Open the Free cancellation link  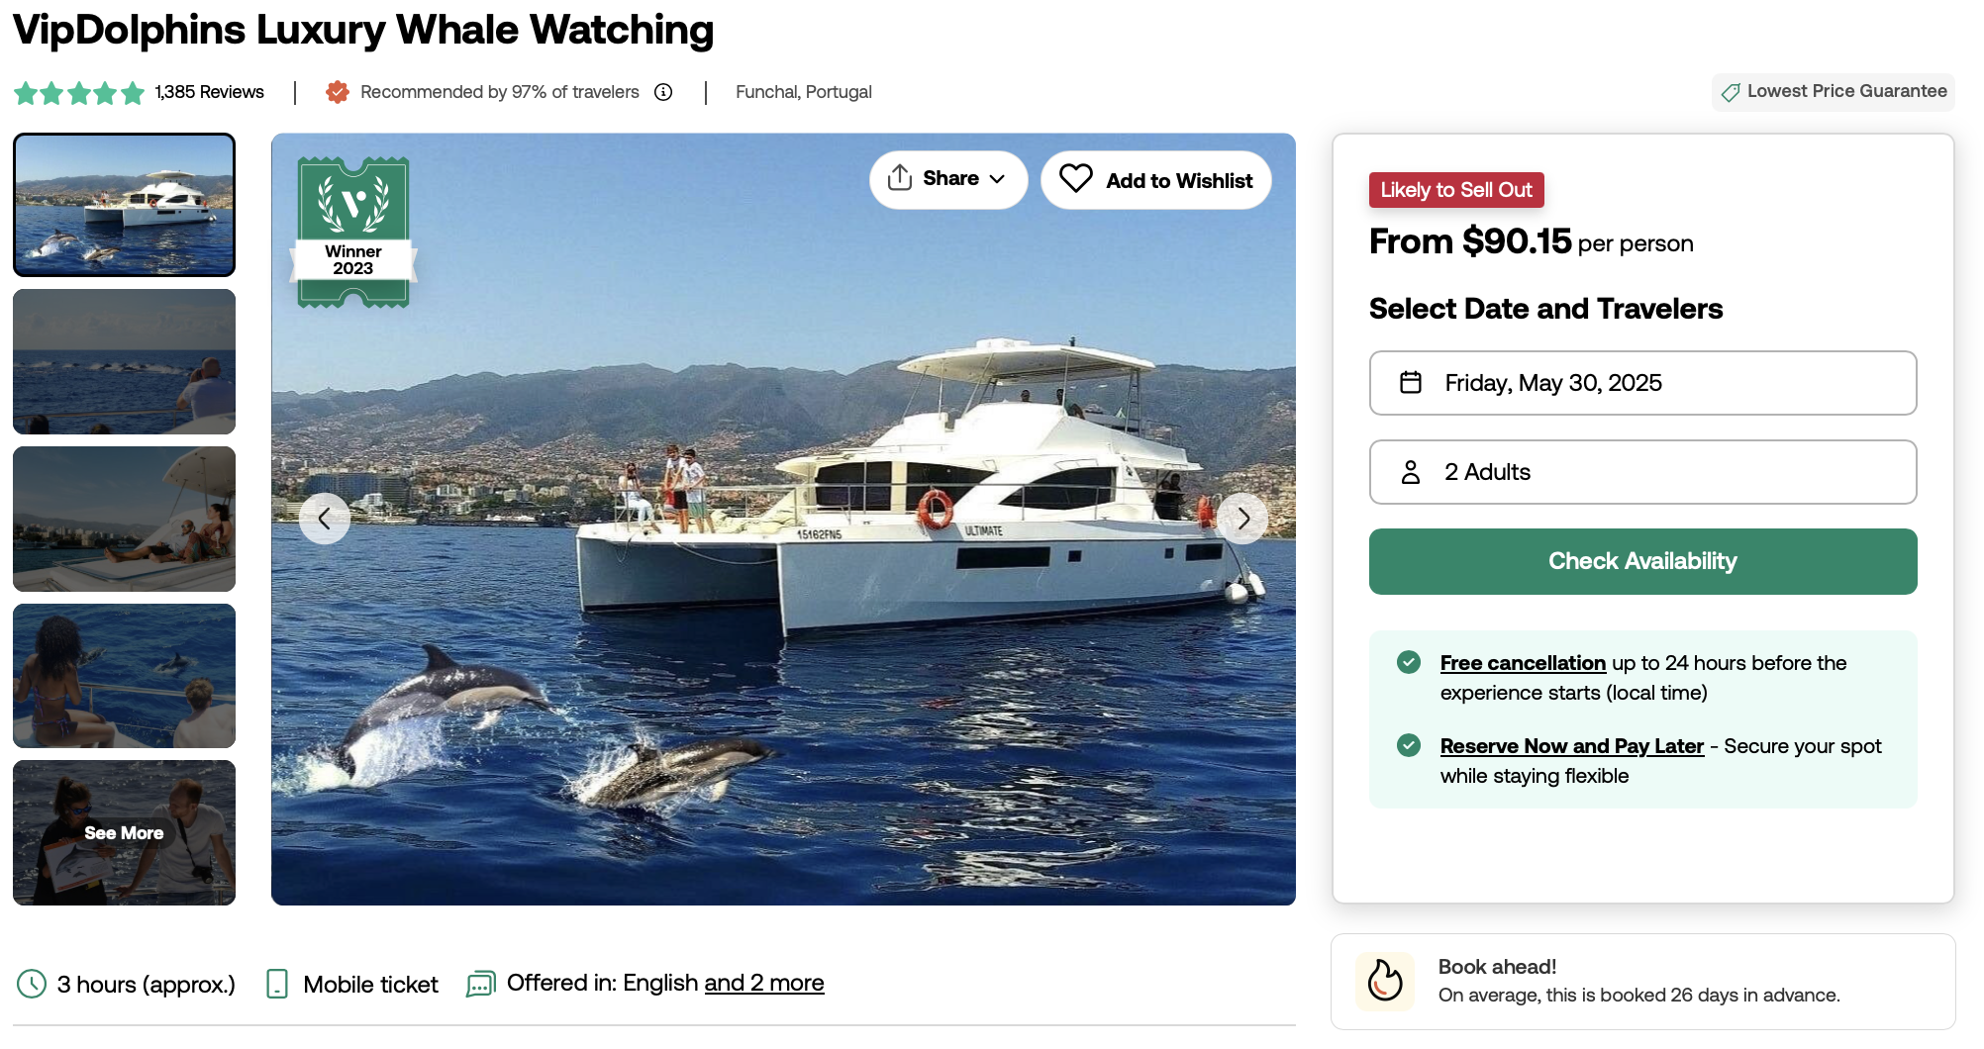tap(1523, 663)
